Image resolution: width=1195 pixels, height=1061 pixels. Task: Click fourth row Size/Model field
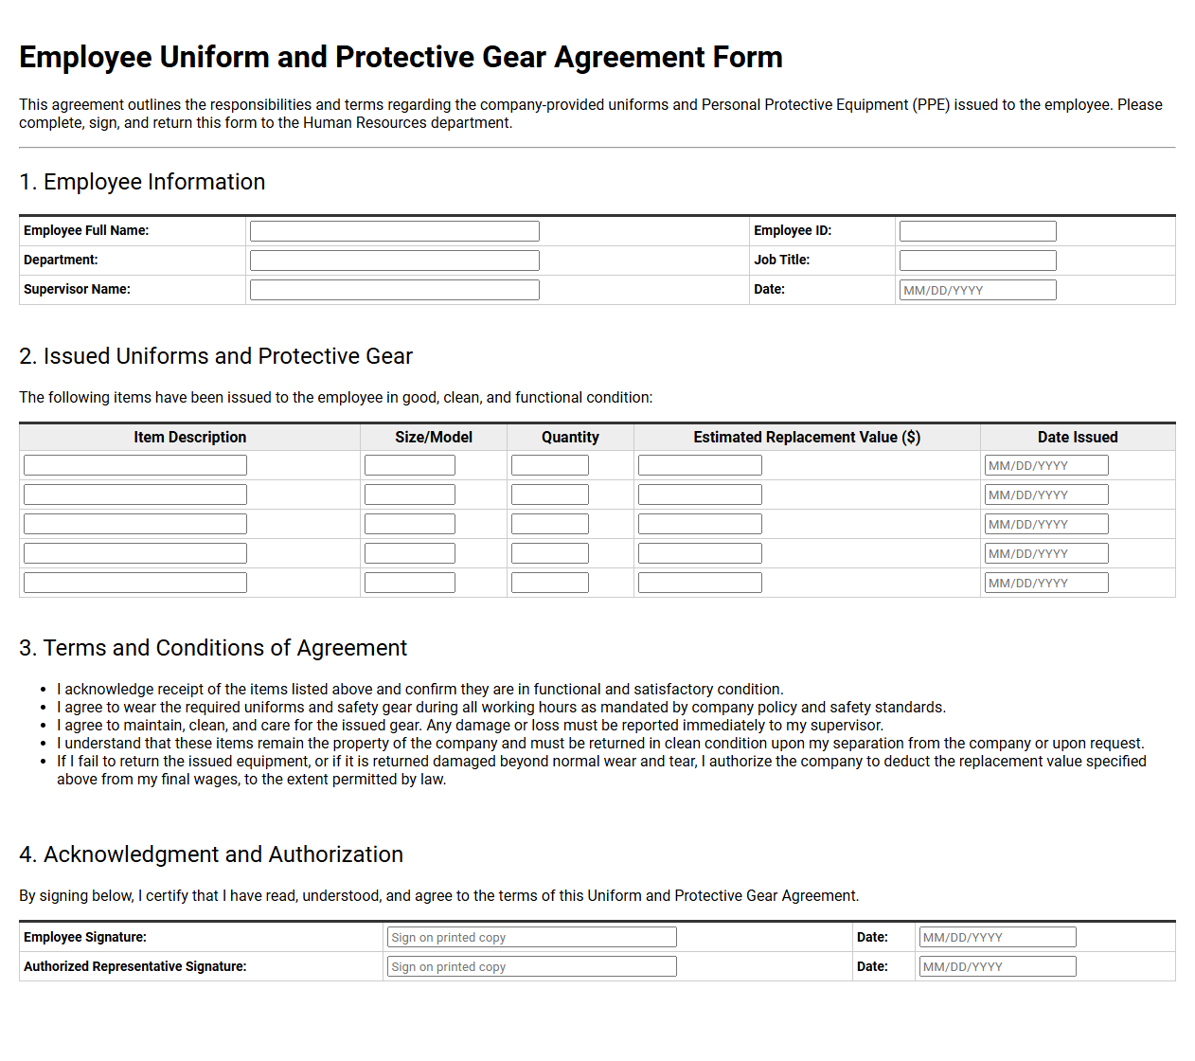(410, 553)
